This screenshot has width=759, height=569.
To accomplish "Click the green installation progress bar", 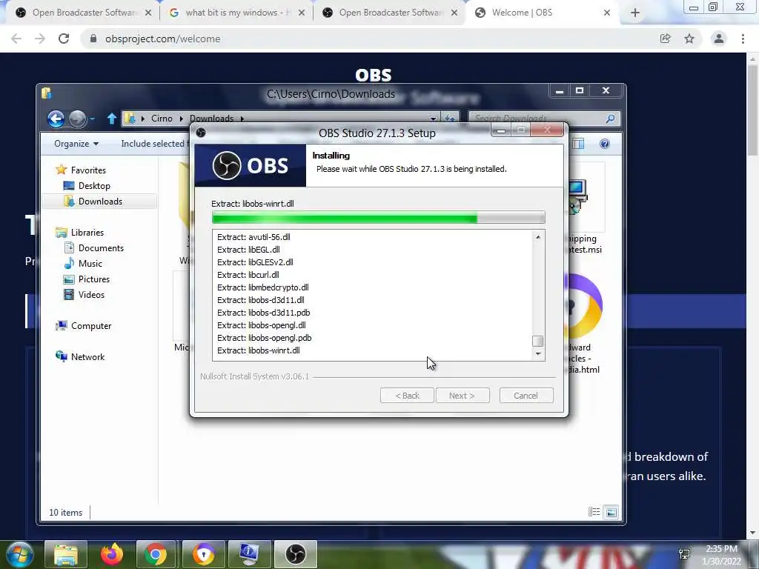I will tap(378, 218).
